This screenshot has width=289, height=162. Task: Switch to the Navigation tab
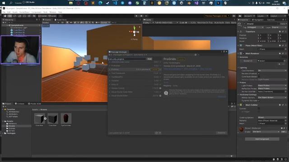tap(258, 20)
